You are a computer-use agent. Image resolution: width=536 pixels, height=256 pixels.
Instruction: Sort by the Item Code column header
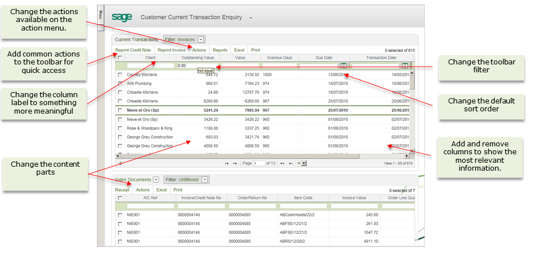click(x=303, y=198)
